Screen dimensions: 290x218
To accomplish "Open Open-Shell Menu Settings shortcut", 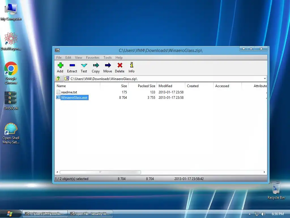I will tap(11, 133).
